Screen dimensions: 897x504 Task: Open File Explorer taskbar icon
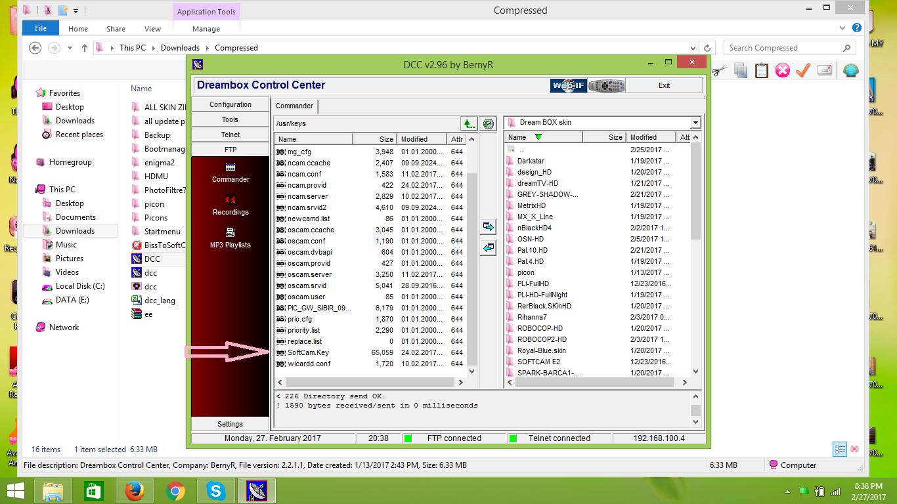[x=53, y=490]
